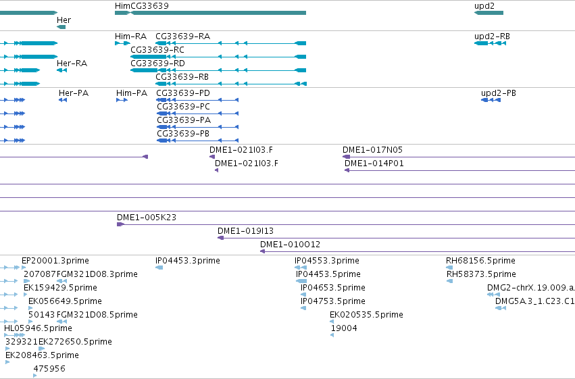Select the EK020535.5prime EST arrow
The width and height of the screenshot is (575, 379).
tap(332, 322)
